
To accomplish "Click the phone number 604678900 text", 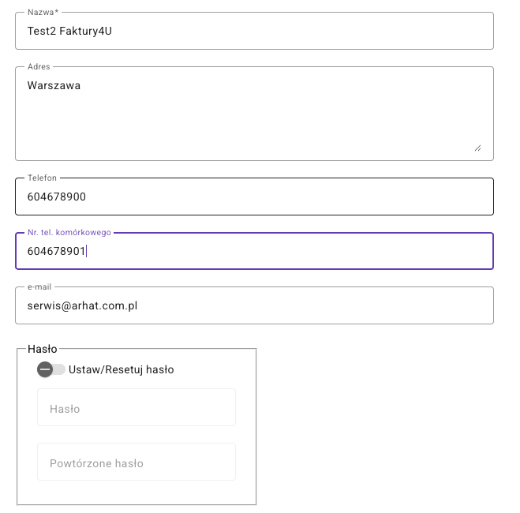I will [57, 197].
